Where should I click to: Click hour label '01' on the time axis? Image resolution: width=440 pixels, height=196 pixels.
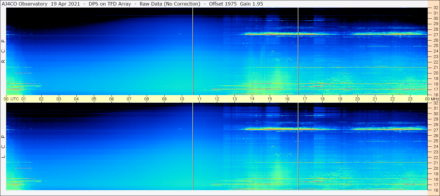pos(24,99)
